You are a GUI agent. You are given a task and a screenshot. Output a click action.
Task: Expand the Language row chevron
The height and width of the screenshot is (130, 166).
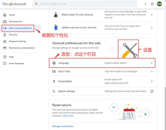click(x=152, y=63)
